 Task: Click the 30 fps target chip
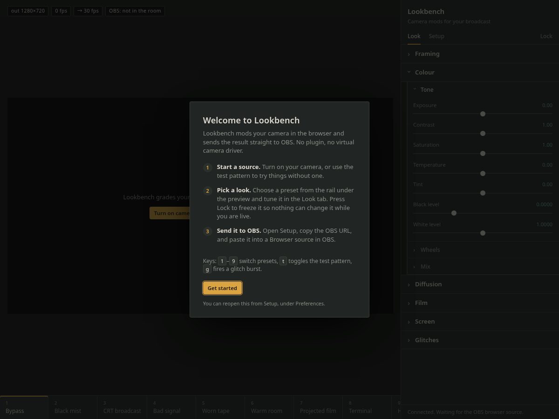pyautogui.click(x=88, y=11)
